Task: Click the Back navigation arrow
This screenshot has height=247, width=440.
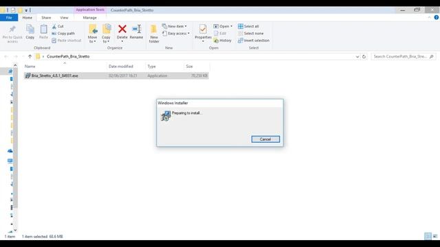Action: click(x=6, y=56)
